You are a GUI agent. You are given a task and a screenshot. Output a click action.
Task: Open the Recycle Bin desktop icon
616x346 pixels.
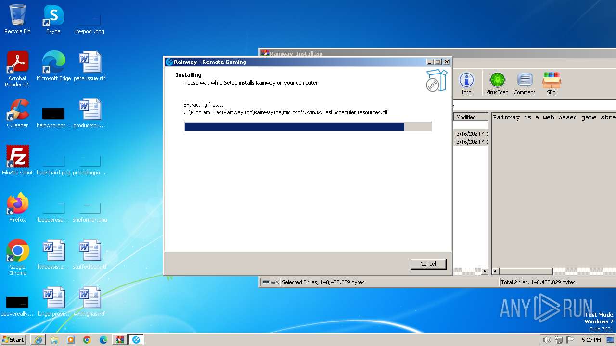(x=17, y=19)
